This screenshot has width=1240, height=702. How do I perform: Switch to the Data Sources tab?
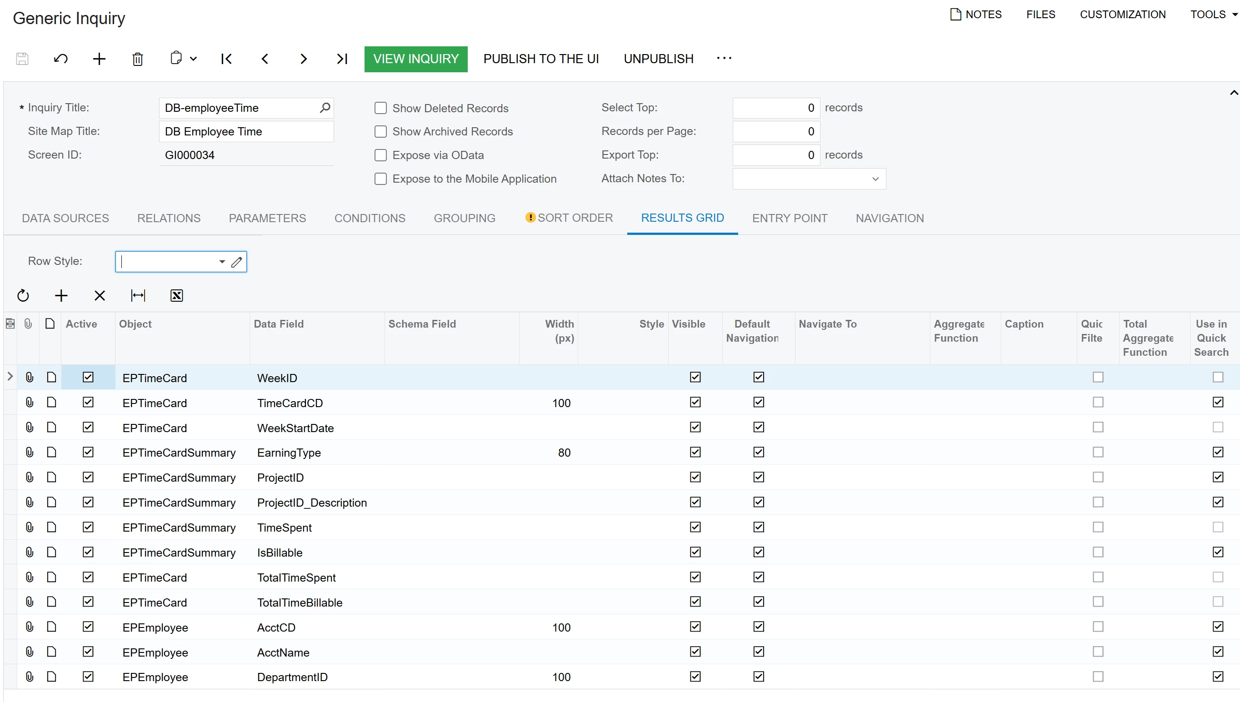65,219
